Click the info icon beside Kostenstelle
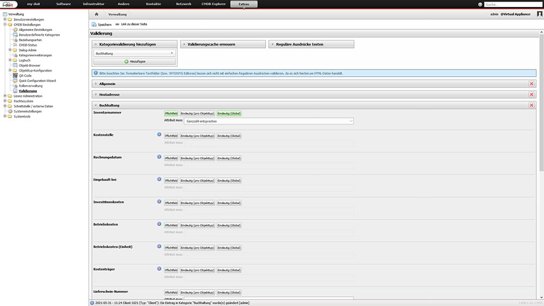The height and width of the screenshot is (306, 544). (x=159, y=134)
